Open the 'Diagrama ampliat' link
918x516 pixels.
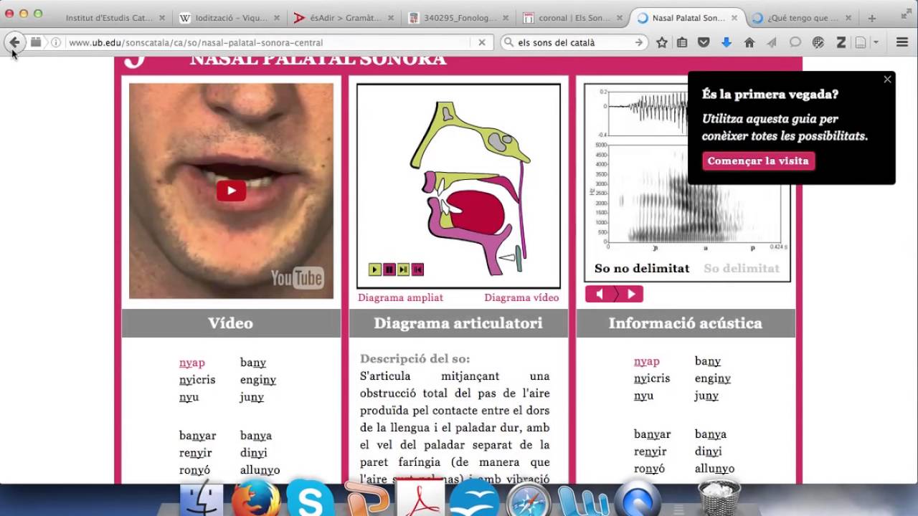pyautogui.click(x=401, y=297)
